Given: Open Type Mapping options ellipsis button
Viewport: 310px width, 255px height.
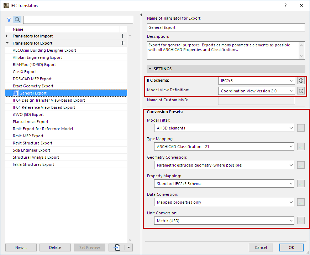Looking at the screenshot, I should click(x=301, y=147).
